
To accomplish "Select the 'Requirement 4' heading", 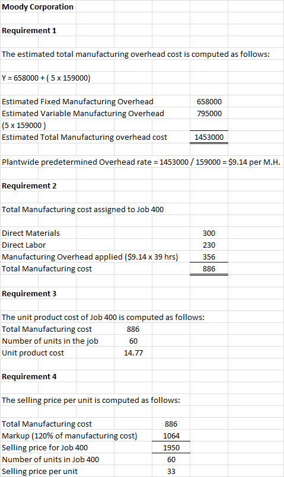I will tap(29, 377).
